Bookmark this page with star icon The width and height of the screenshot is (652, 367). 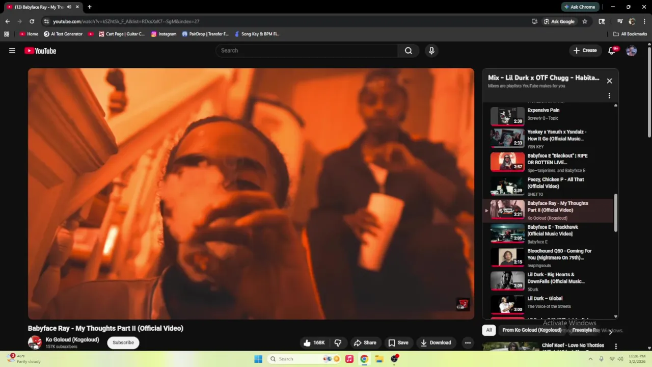585,21
